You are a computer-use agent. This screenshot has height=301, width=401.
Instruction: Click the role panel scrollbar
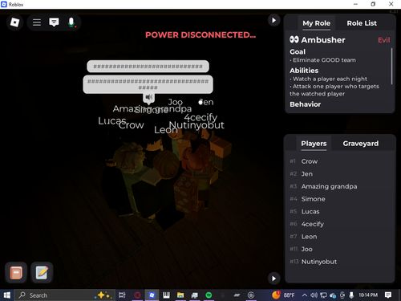(x=391, y=66)
